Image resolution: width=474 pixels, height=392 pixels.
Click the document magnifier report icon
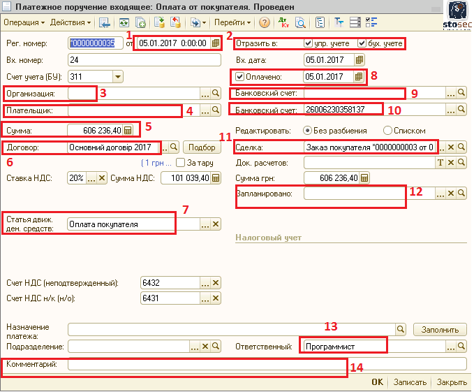(300, 22)
